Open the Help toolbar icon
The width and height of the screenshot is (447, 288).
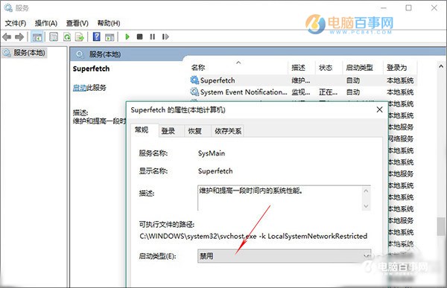[96, 36]
